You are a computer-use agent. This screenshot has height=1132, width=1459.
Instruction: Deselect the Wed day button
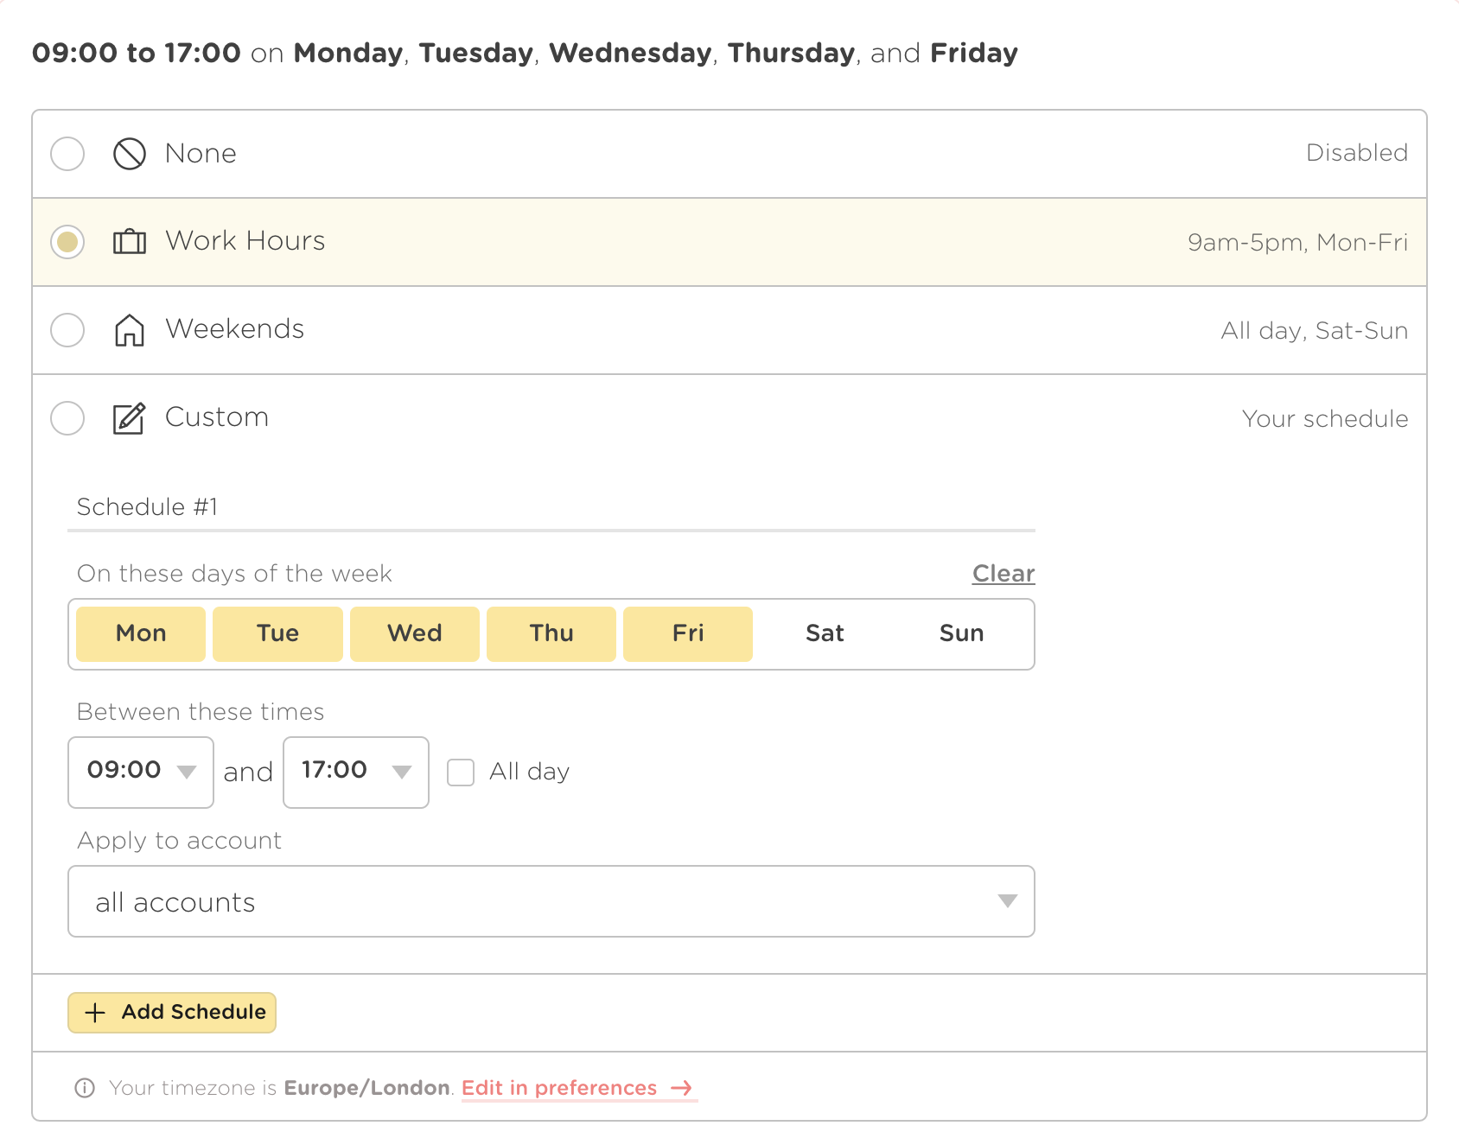click(x=414, y=633)
